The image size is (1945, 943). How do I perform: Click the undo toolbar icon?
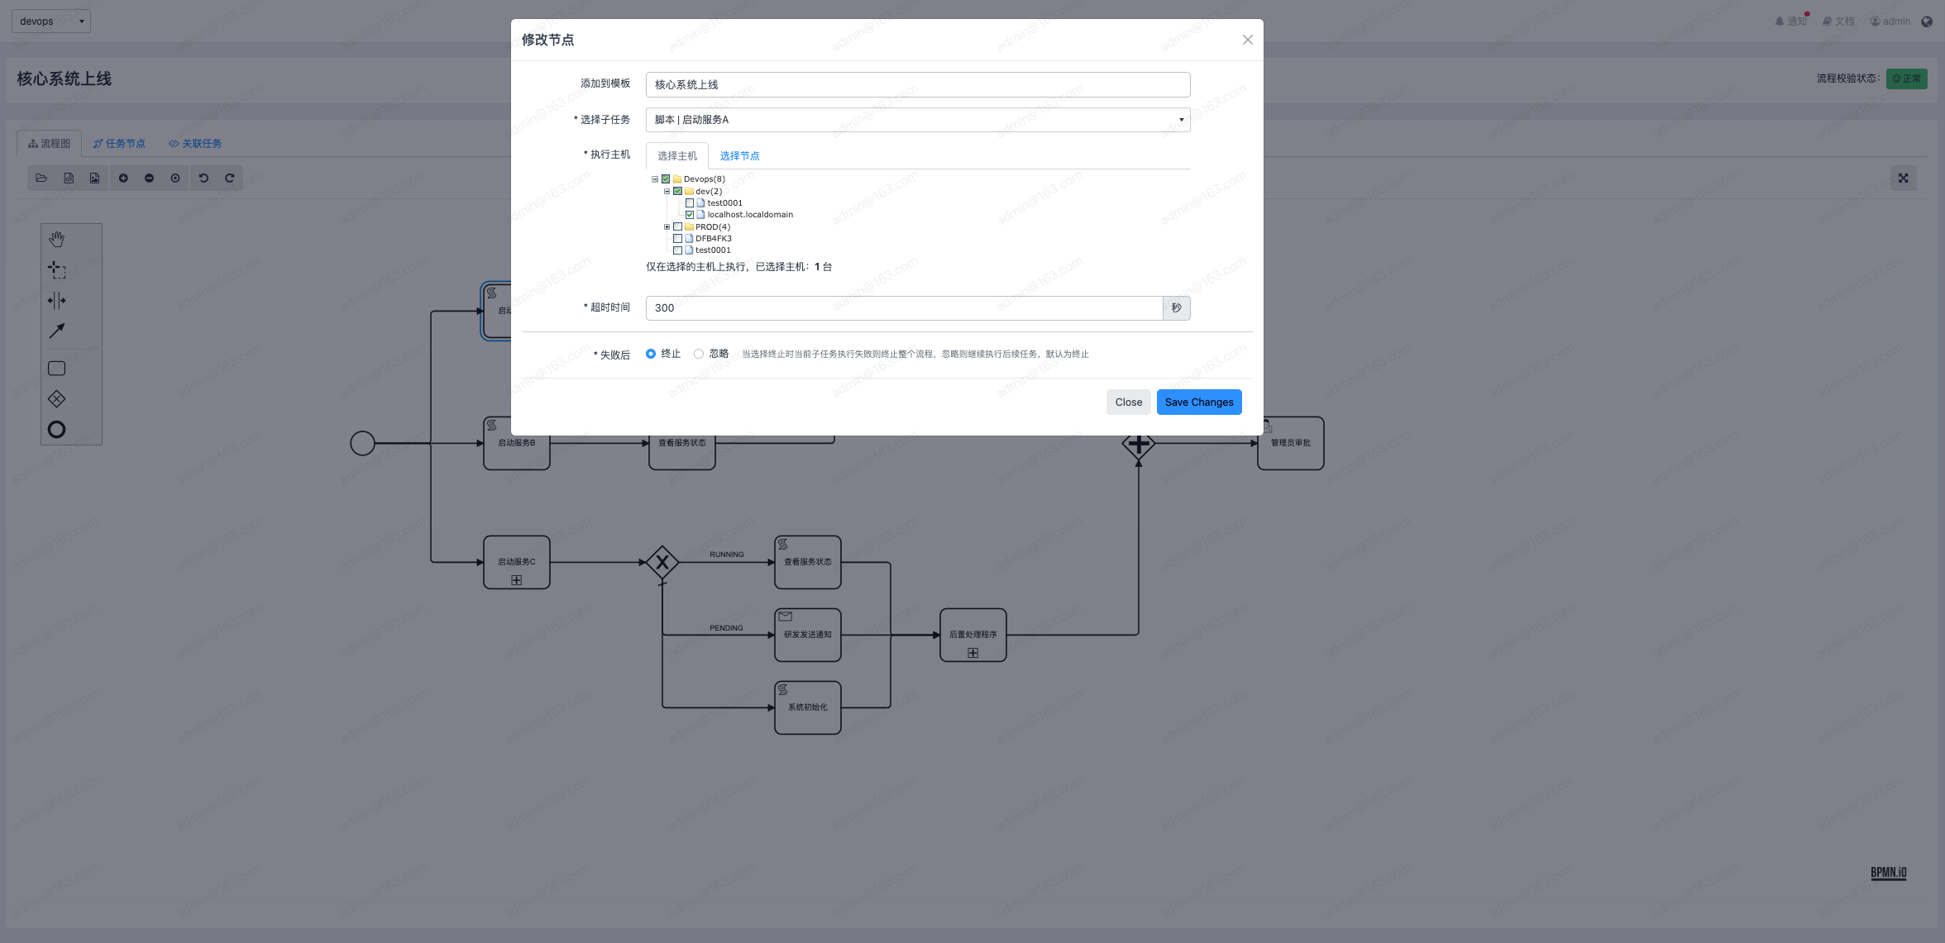(203, 179)
